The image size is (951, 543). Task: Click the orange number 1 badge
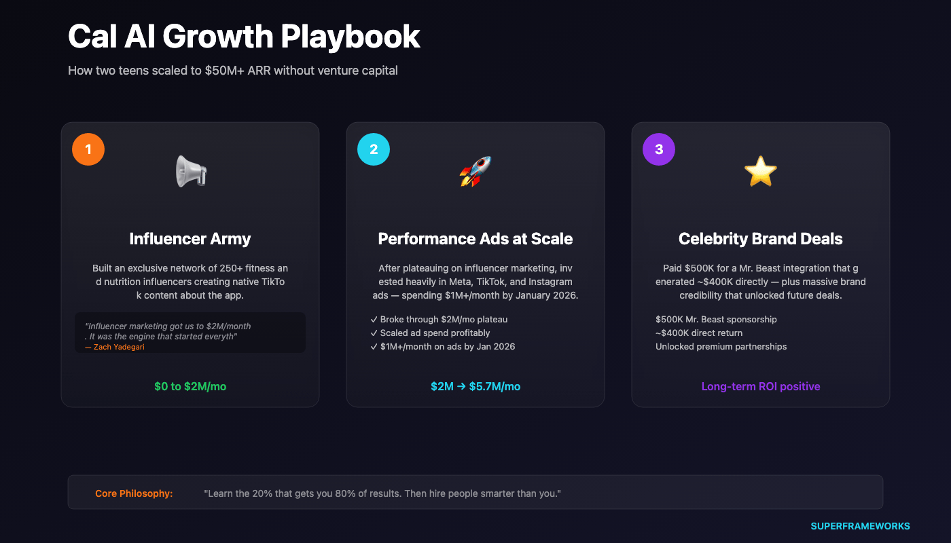[x=88, y=149]
